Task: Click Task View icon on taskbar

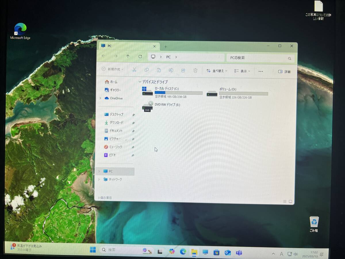Action: click(160, 251)
